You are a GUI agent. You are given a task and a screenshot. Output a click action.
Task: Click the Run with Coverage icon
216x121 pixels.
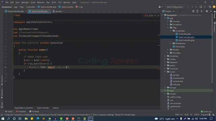pyautogui.click(x=196, y=7)
